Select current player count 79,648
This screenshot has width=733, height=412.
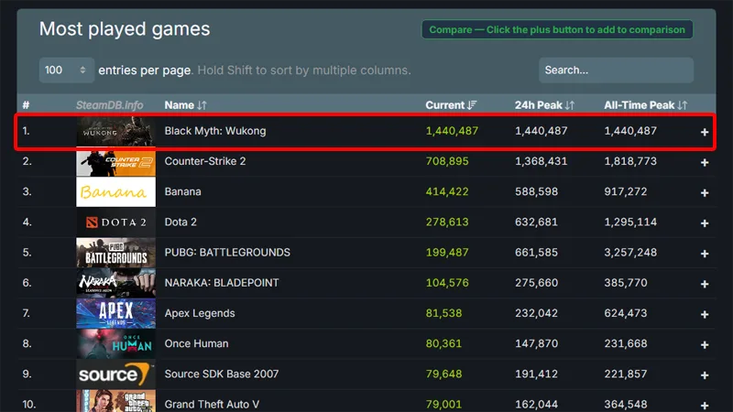[443, 374]
